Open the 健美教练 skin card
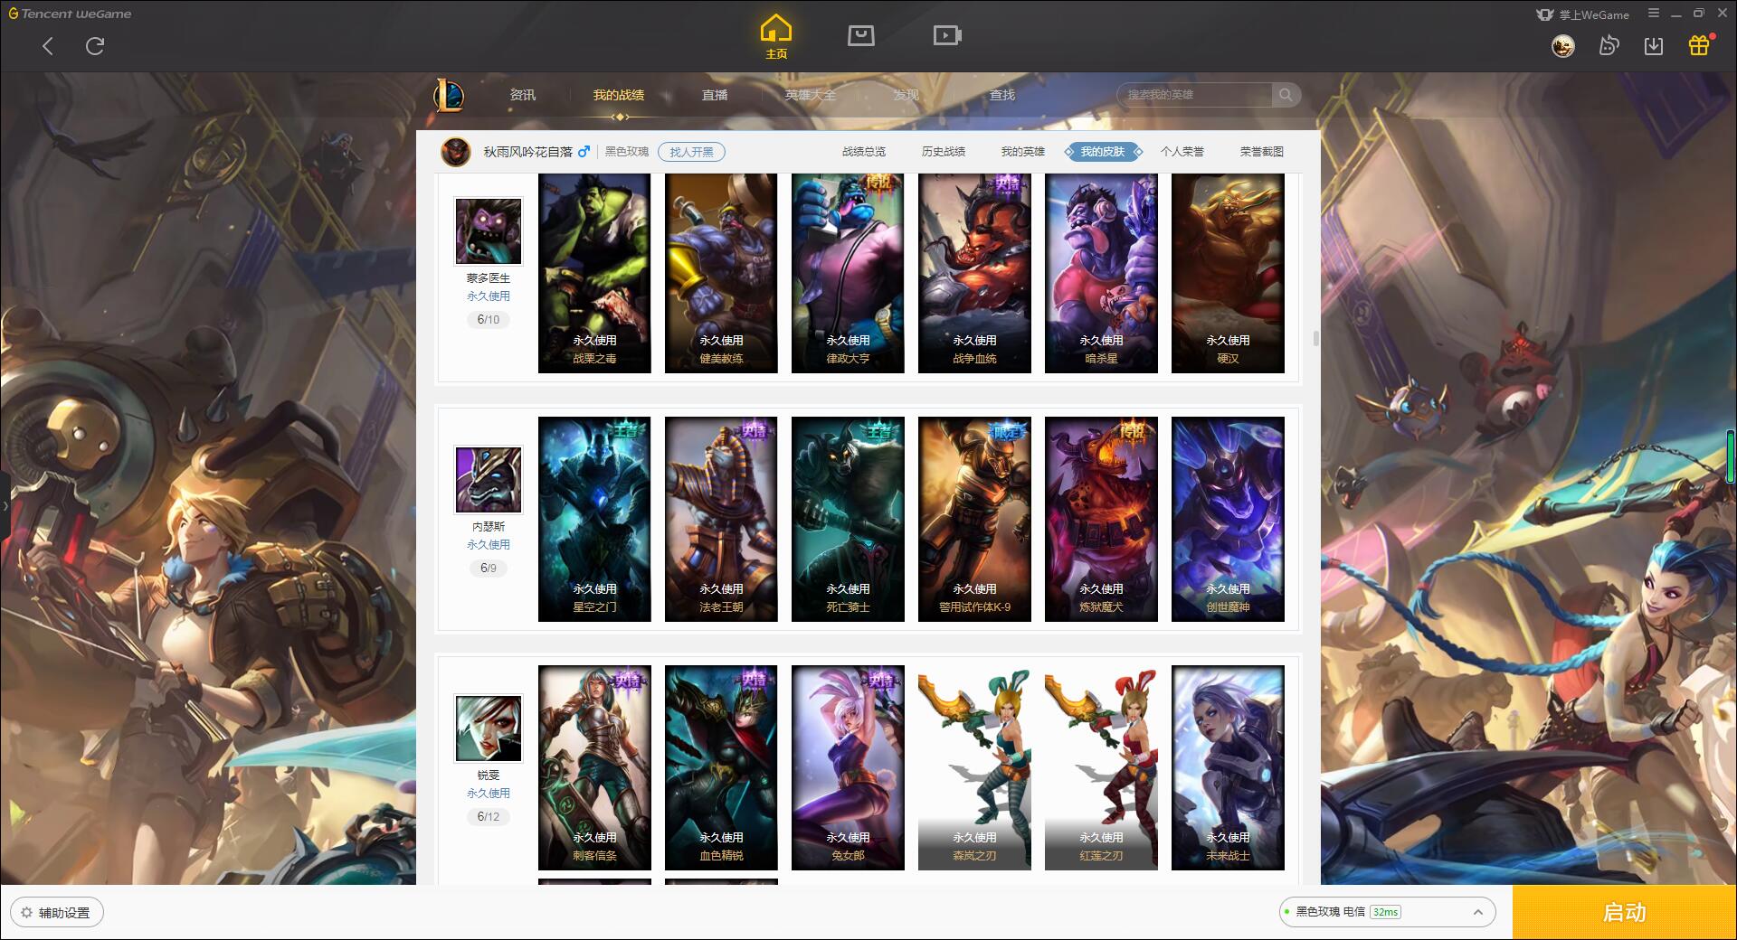The image size is (1737, 940). (x=721, y=272)
